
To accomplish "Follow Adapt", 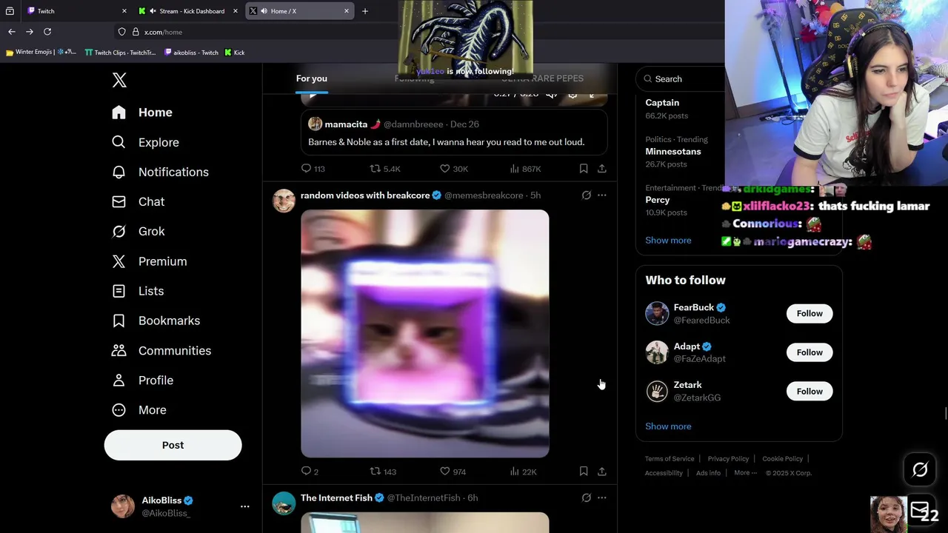I will coord(810,352).
